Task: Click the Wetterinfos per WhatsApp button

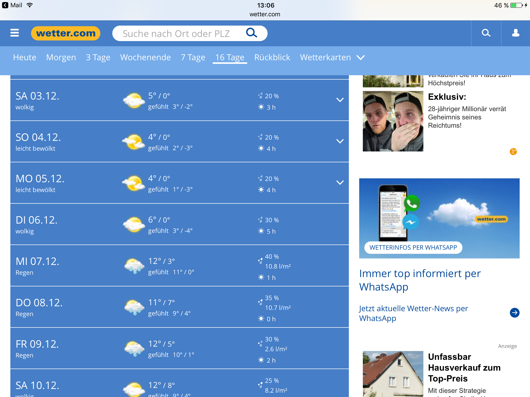Action: tap(413, 247)
